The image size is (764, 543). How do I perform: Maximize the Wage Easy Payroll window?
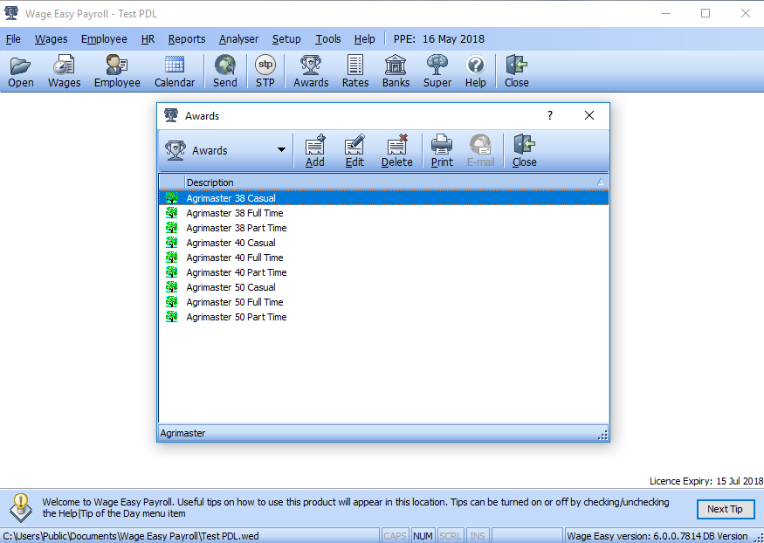(705, 14)
